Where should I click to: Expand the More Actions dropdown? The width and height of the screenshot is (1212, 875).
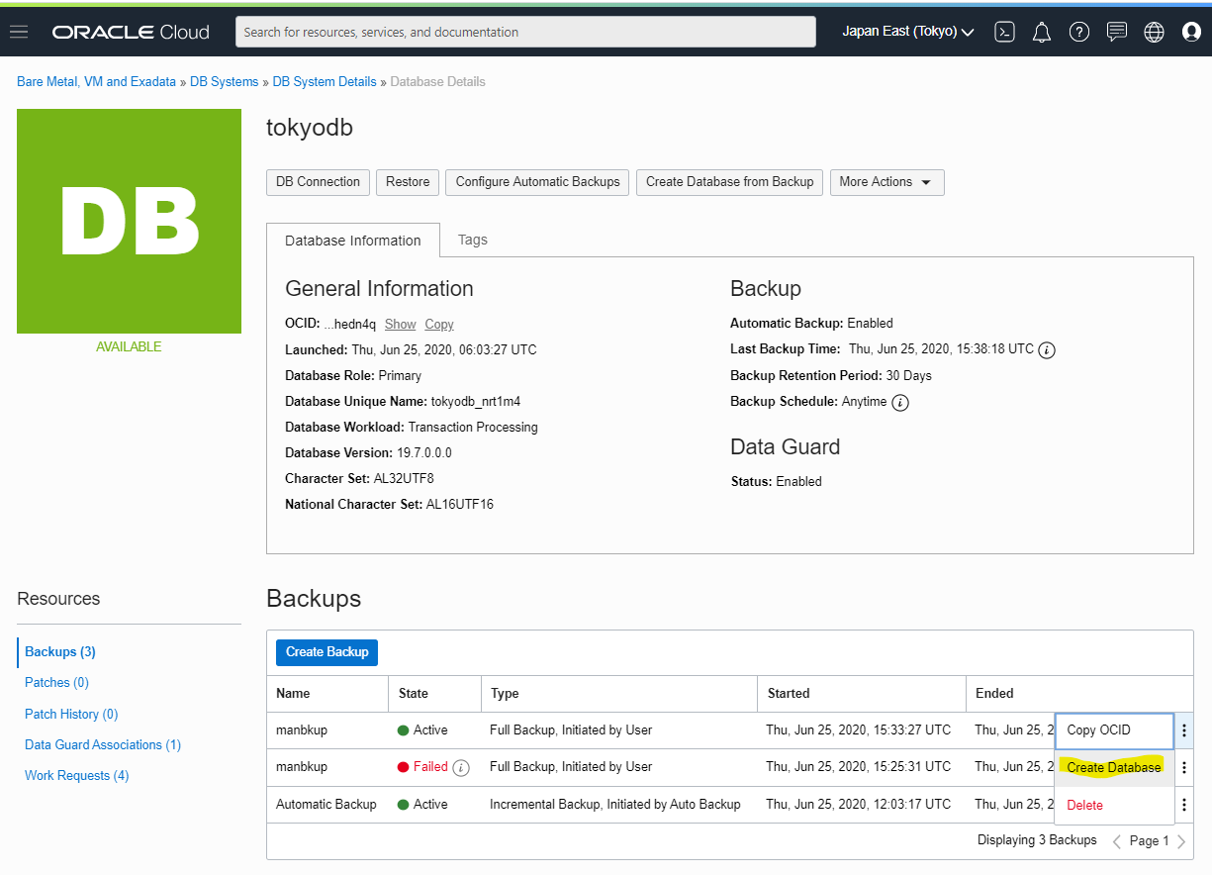click(886, 182)
